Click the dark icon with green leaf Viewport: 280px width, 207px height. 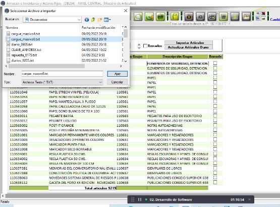coord(235,17)
